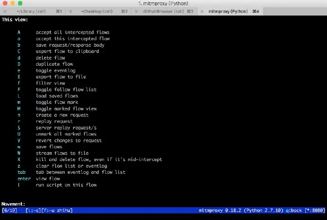Click 'stream flows to file' line
Image resolution: width=327 pixels, height=220 pixels.
point(62,153)
